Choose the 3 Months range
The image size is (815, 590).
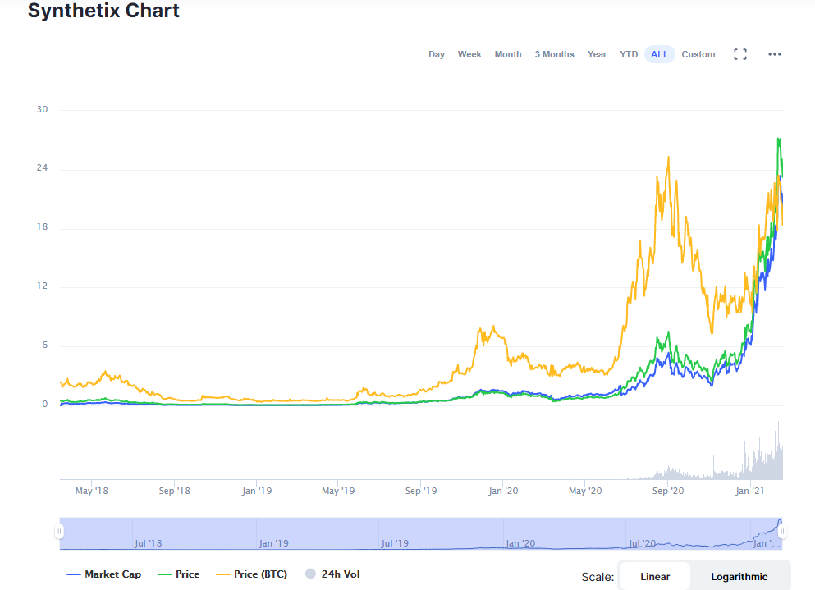click(554, 54)
